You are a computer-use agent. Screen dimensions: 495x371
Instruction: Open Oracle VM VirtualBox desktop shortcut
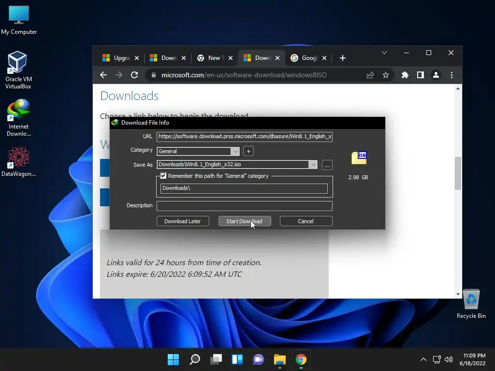[18, 70]
